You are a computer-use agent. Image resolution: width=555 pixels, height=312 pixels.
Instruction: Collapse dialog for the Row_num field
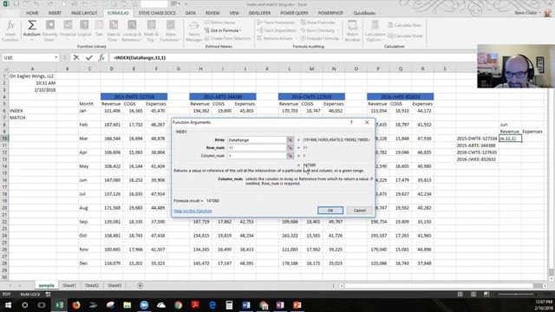(290, 148)
